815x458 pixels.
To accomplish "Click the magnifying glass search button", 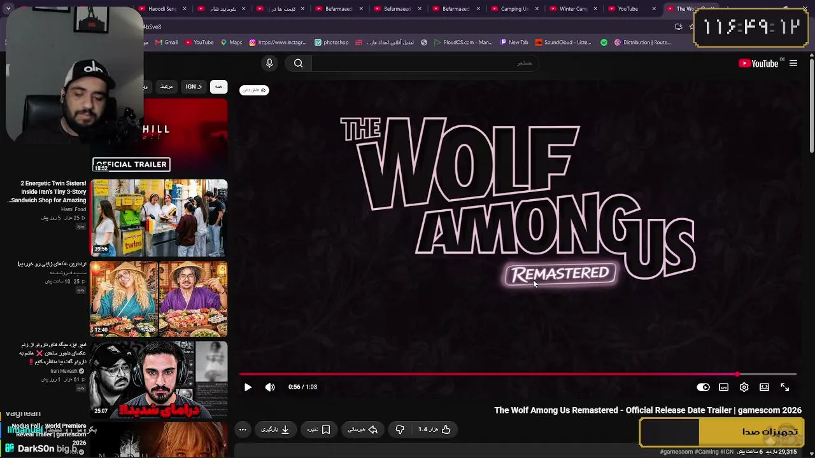I will click(298, 63).
